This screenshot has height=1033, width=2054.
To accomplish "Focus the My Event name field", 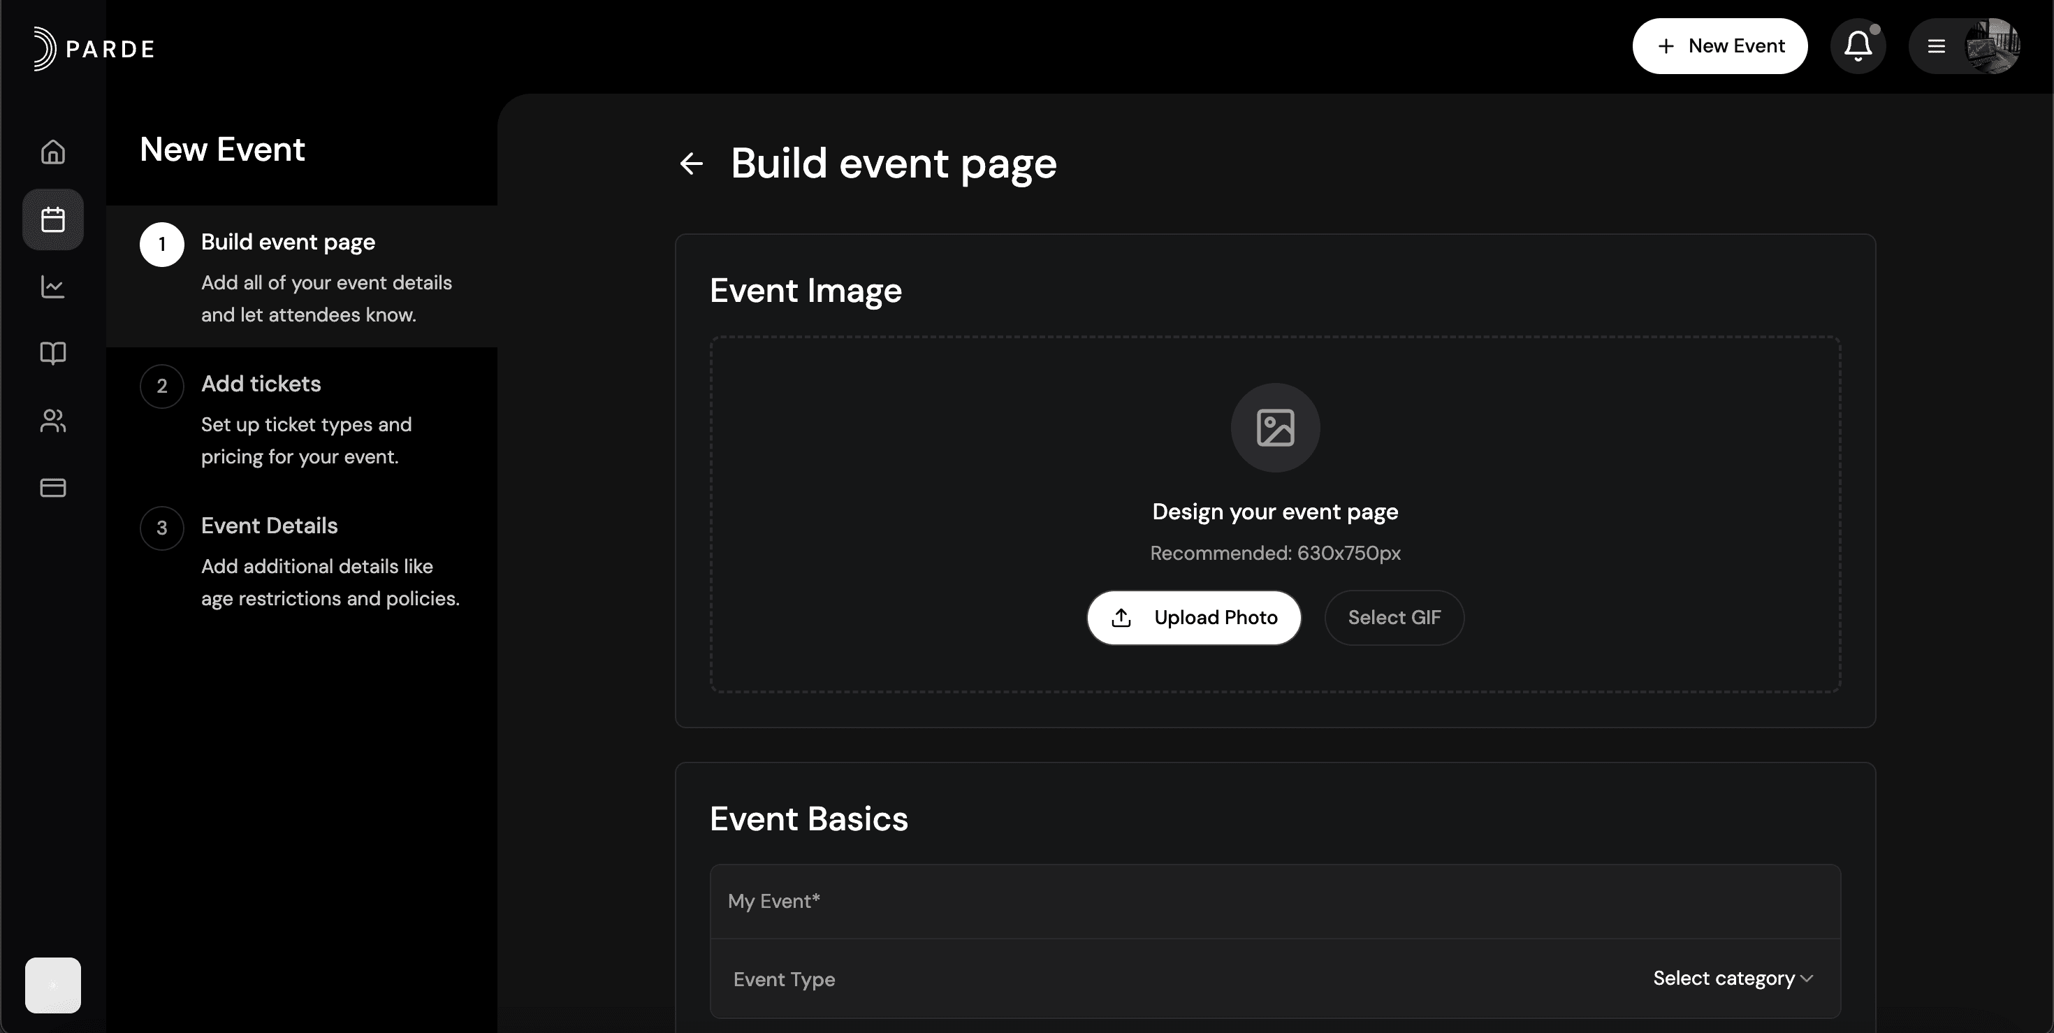I will [1274, 902].
